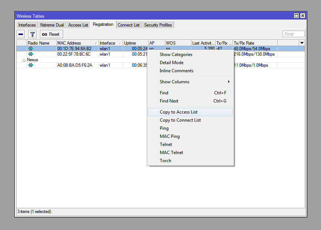
Task: Open the Security Profiles tab
Action: pos(158,25)
